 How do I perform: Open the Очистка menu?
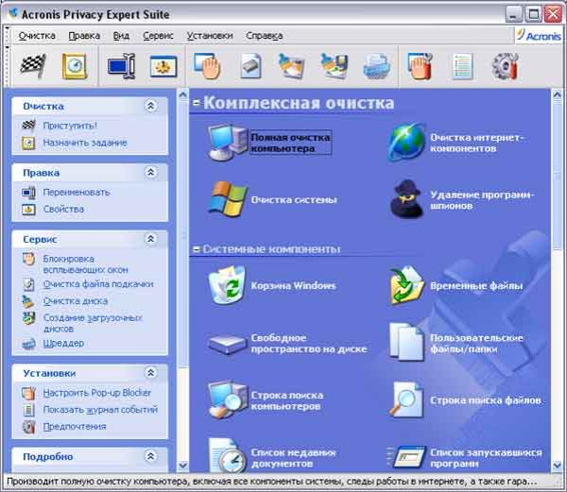tap(37, 36)
